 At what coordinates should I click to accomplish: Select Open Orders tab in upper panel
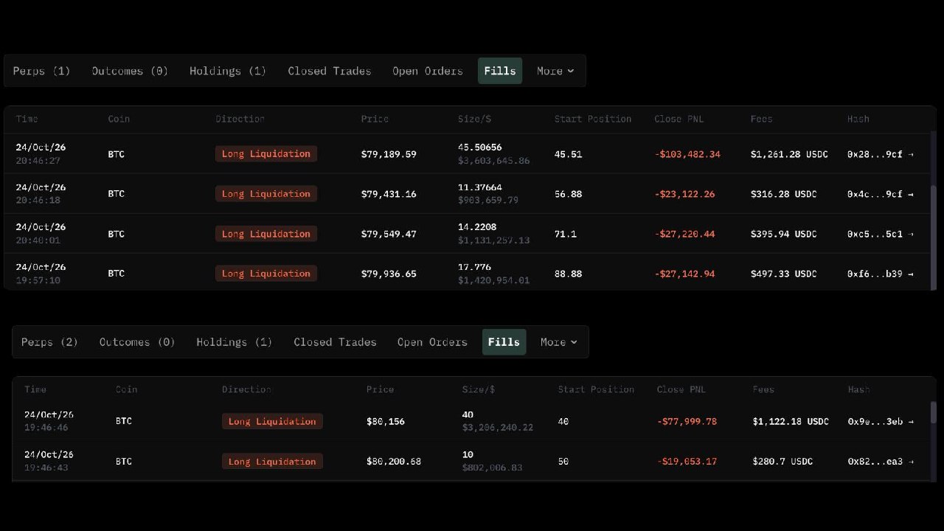[428, 71]
